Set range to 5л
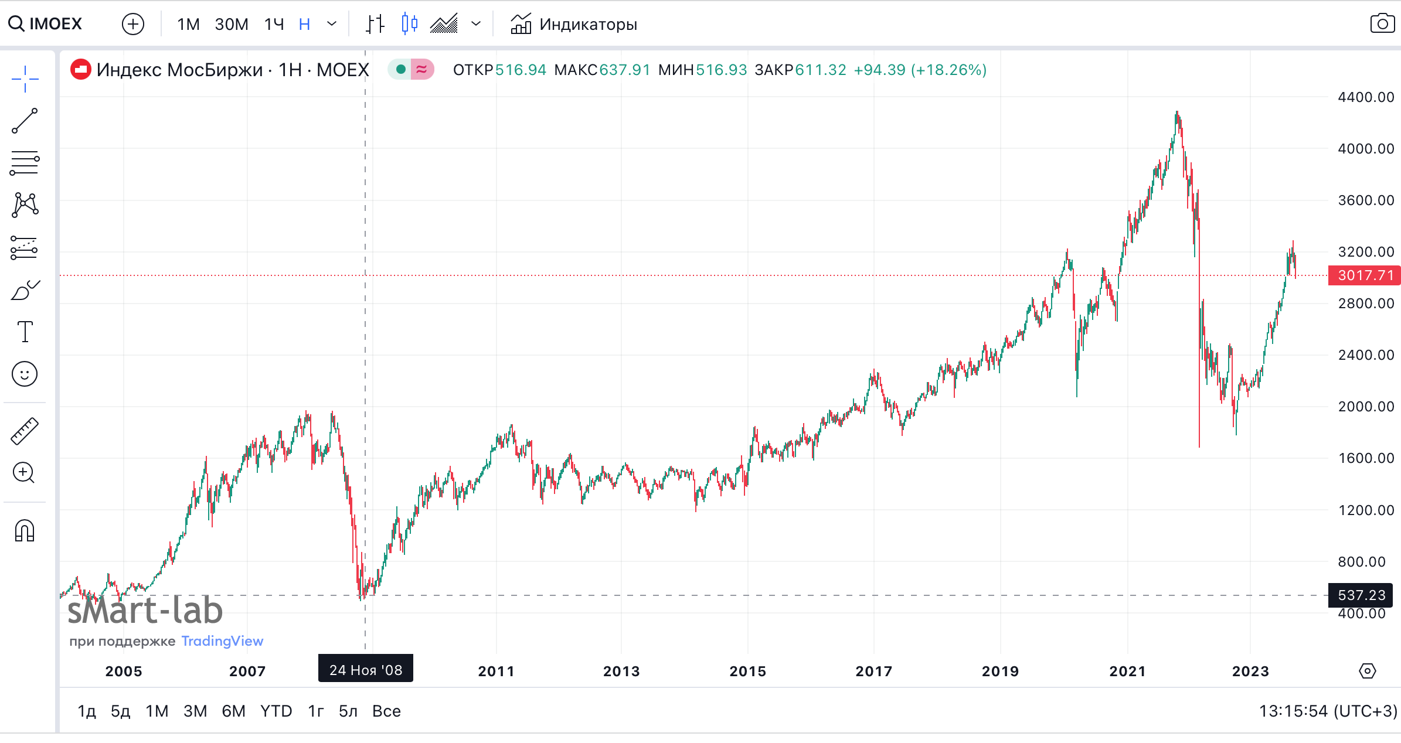 pos(348,711)
